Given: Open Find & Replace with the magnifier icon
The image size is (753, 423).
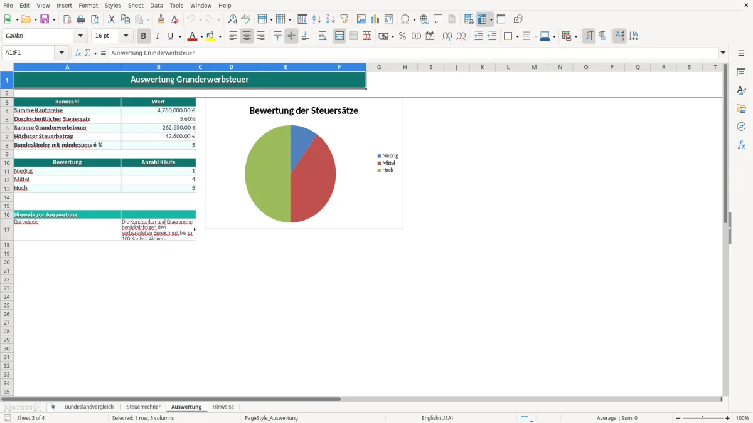Looking at the screenshot, I should click(232, 19).
